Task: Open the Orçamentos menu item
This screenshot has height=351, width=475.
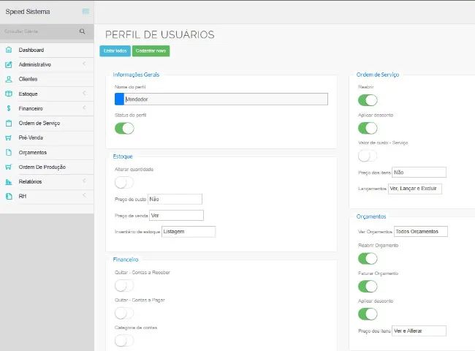Action: coord(33,152)
